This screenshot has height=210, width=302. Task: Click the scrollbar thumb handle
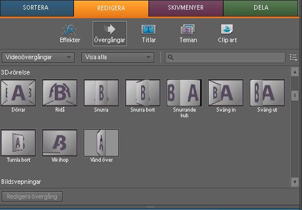(295, 96)
